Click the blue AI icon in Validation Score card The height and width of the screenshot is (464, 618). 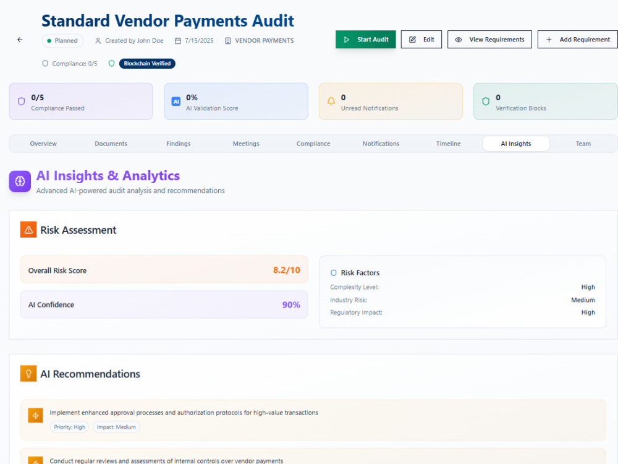click(x=176, y=101)
